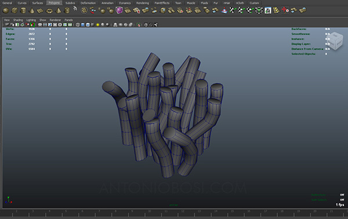Image resolution: width=348 pixels, height=219 pixels.
Task: Open the Shading panel menu
Action: coord(18,20)
